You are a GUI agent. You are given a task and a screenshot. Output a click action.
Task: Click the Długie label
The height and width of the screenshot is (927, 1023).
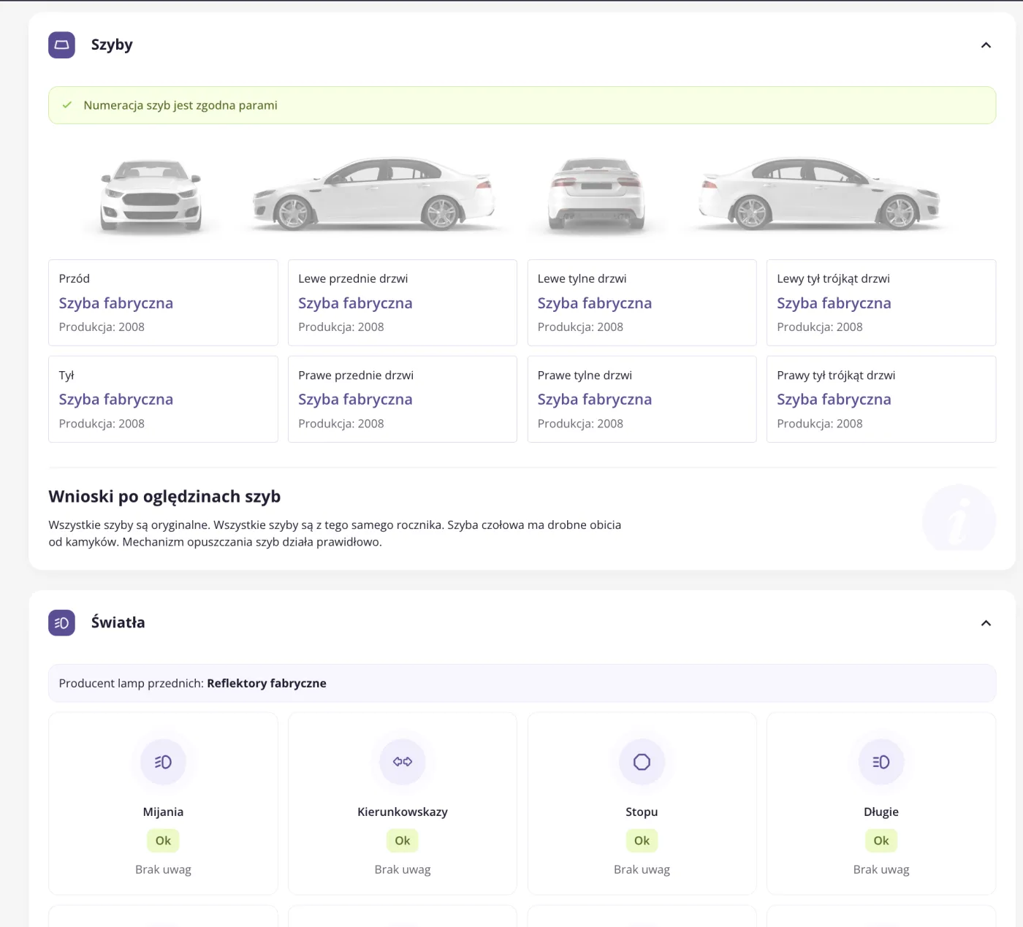(881, 812)
